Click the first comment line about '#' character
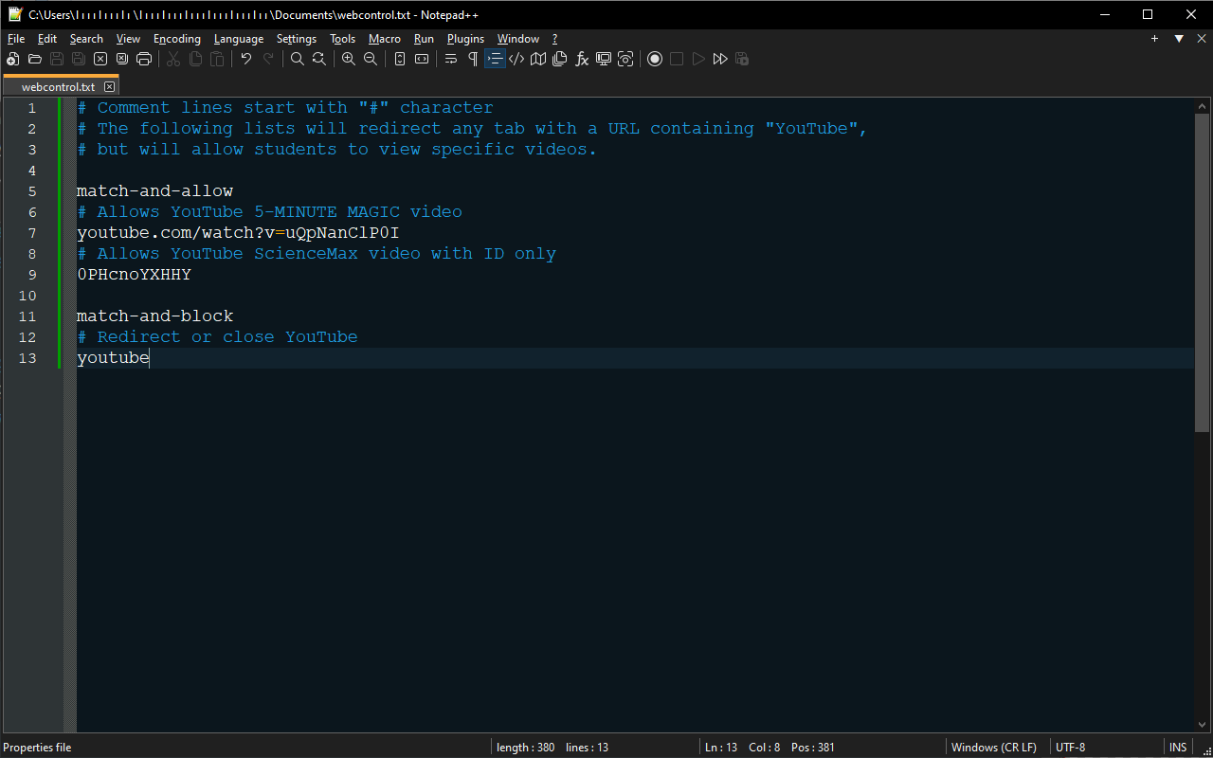The height and width of the screenshot is (758, 1213). 285,107
